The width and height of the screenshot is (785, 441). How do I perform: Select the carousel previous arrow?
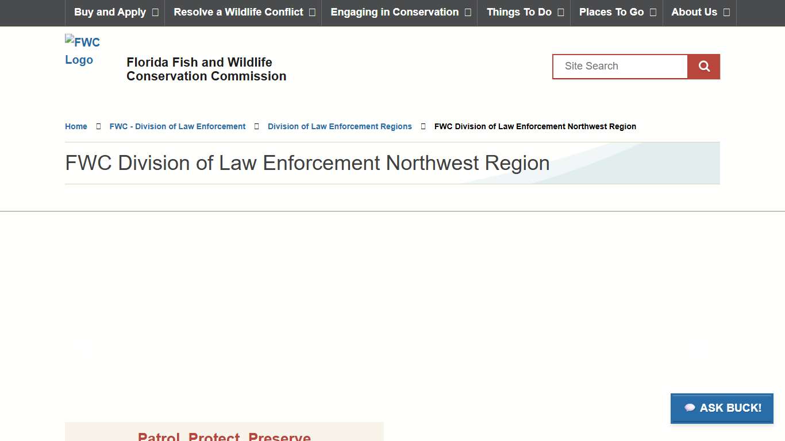pyautogui.click(x=82, y=349)
